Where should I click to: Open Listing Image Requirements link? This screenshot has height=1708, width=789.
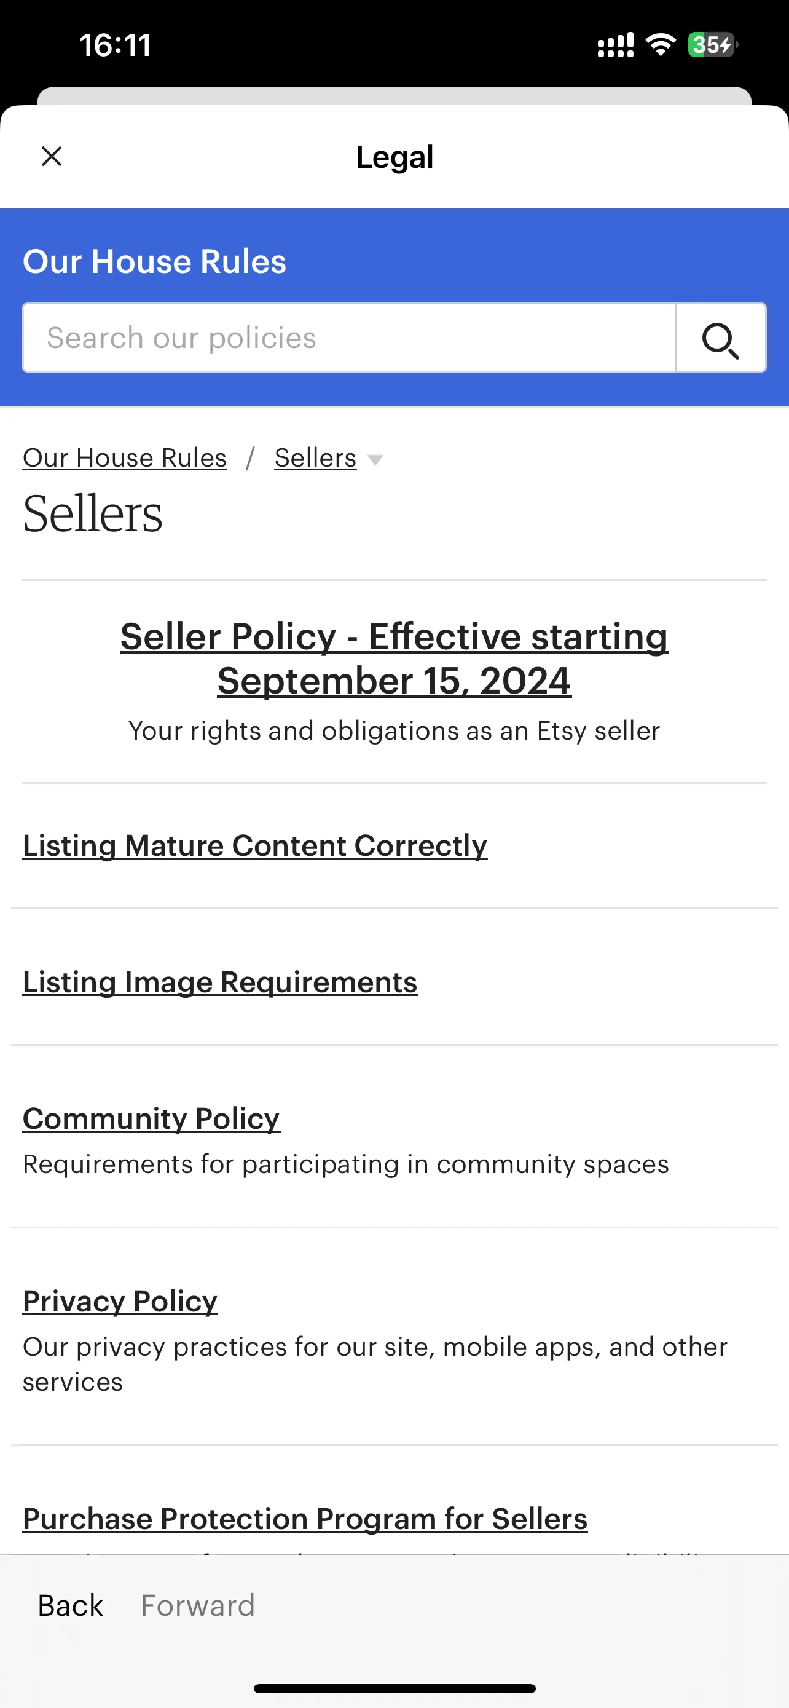(x=220, y=982)
